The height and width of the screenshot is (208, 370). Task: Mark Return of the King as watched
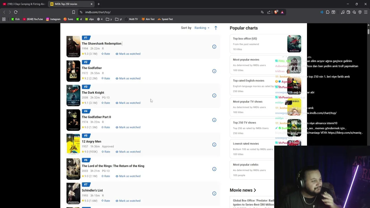point(128,176)
